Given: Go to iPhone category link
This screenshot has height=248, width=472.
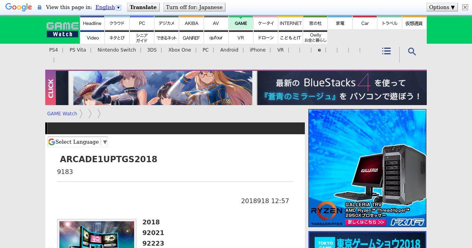Looking at the screenshot, I should pyautogui.click(x=258, y=50).
